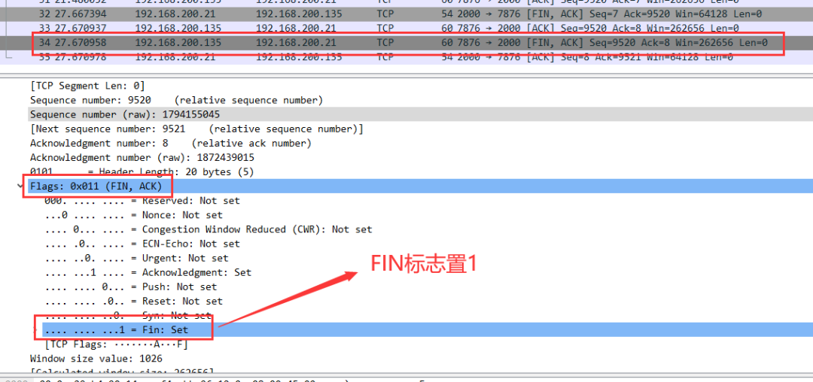This screenshot has width=813, height=382.
Task: Click Acknowledgment number: 8 relative line
Action: 170,143
